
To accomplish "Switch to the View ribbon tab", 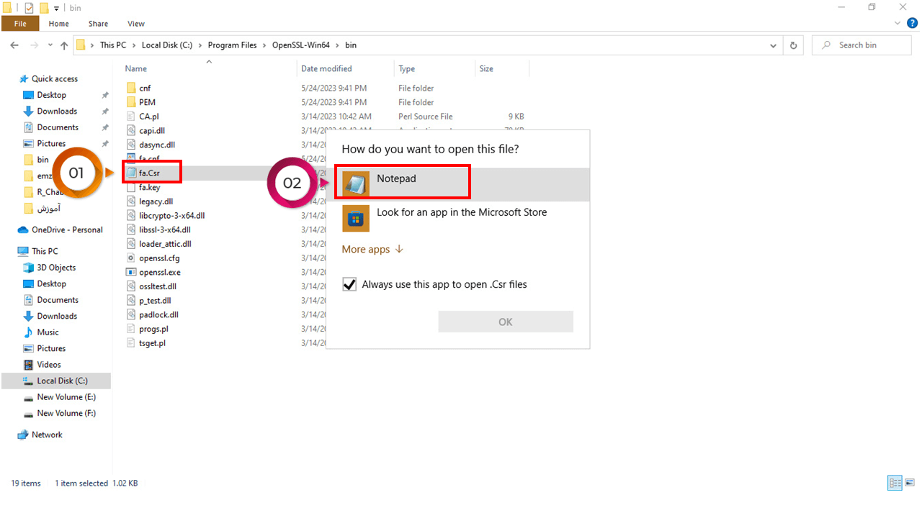I will point(135,24).
